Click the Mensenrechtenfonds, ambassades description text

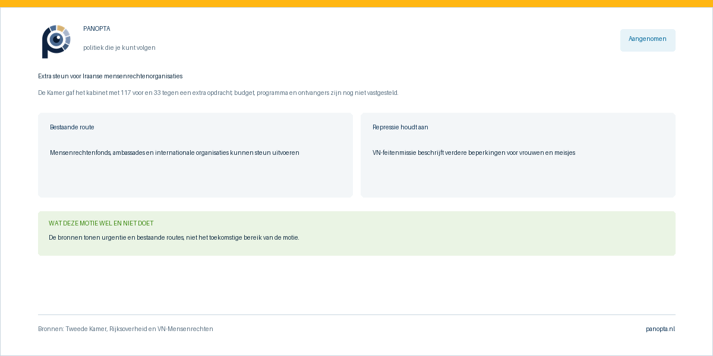175,152
